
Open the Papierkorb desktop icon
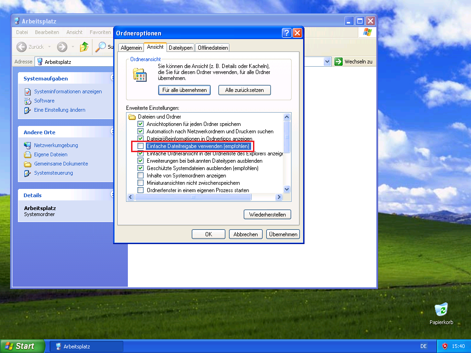(x=441, y=310)
